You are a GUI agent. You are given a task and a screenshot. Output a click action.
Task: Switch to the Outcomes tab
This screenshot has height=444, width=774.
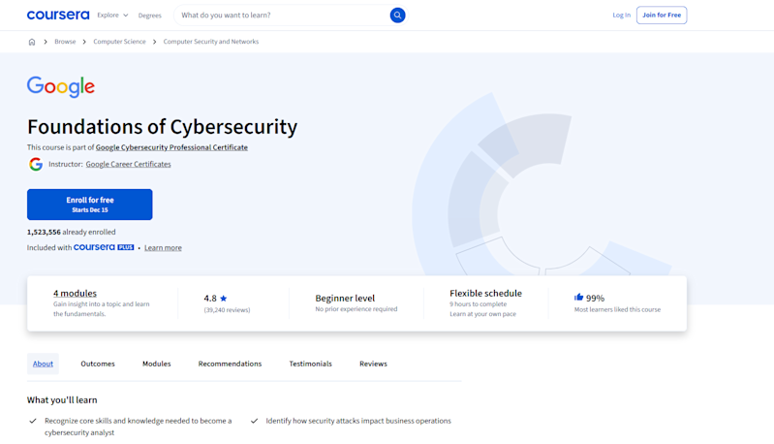coord(98,364)
